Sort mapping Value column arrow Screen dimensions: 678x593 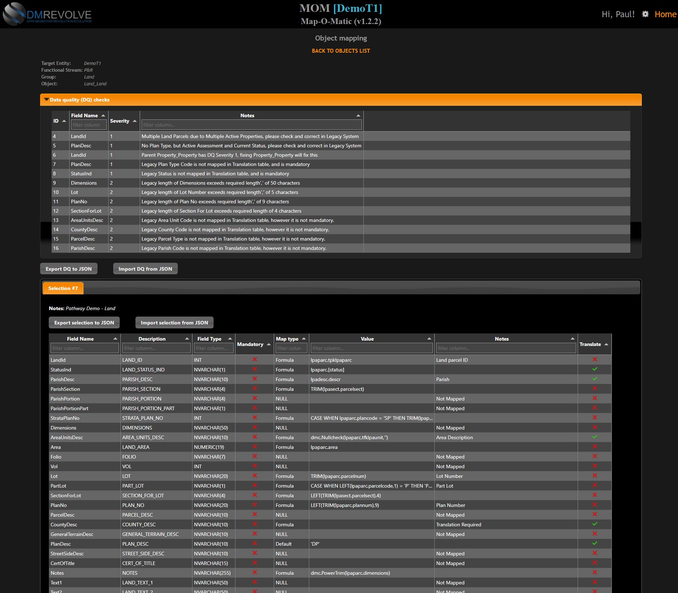(x=429, y=339)
